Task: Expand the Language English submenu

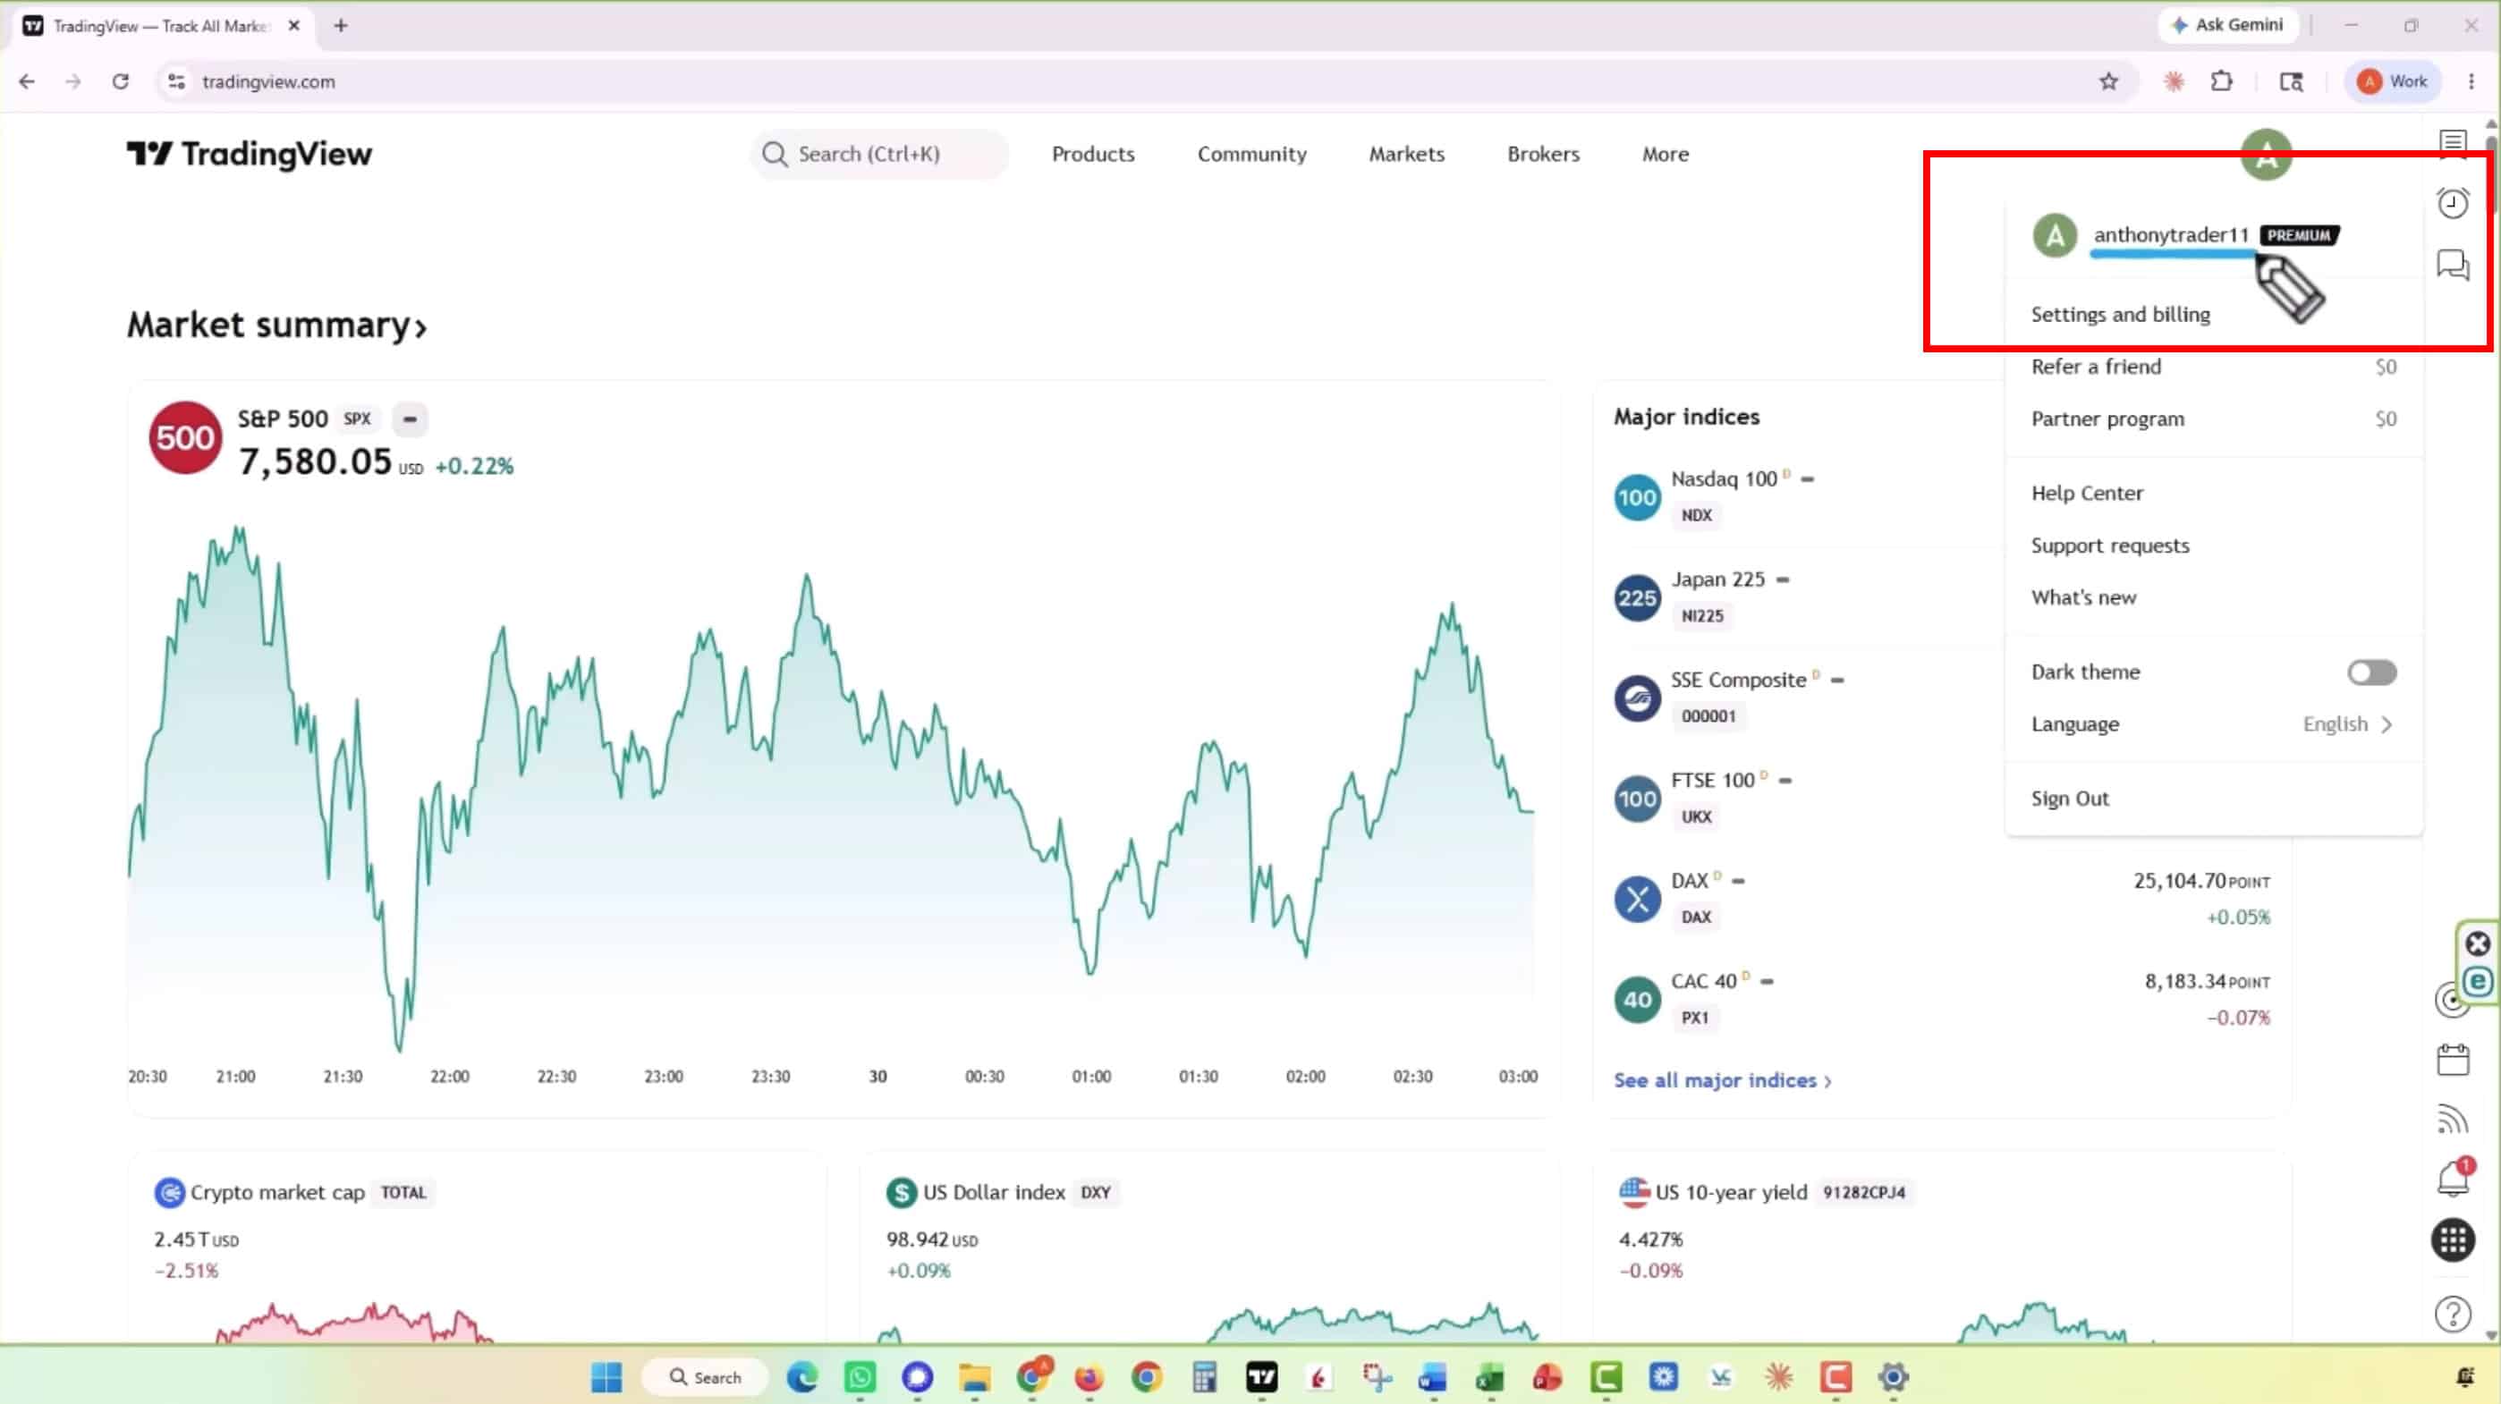Action: pyautogui.click(x=2213, y=724)
